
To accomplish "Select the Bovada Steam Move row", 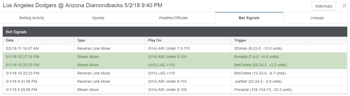I will [175, 57].
